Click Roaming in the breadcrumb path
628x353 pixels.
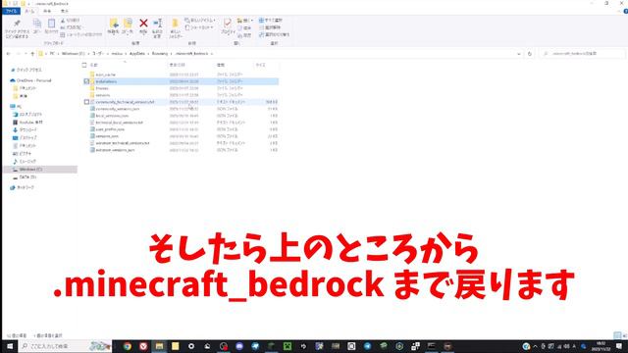160,54
